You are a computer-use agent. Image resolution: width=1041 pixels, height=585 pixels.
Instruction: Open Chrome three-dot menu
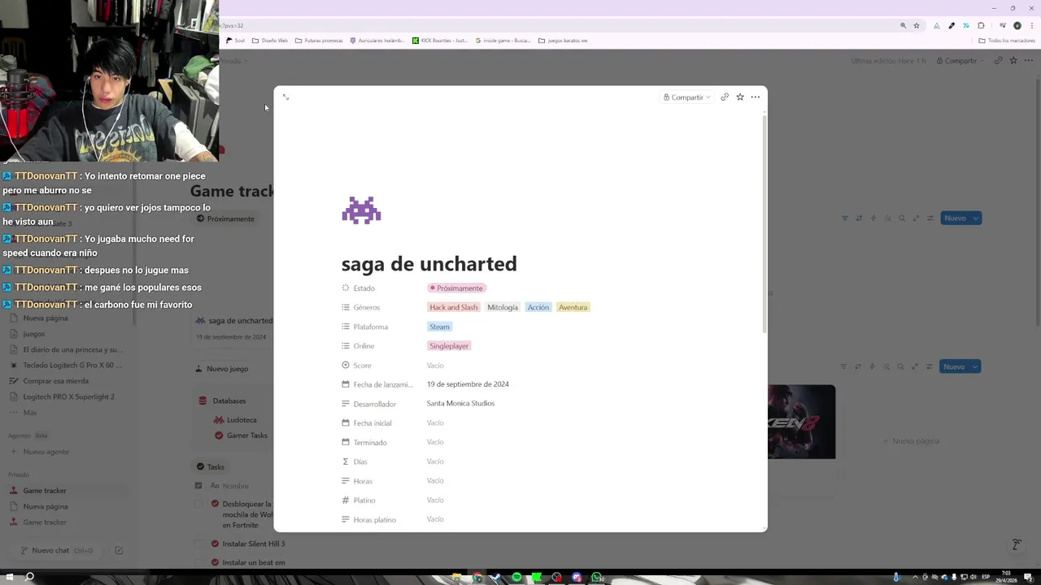tap(1030, 25)
